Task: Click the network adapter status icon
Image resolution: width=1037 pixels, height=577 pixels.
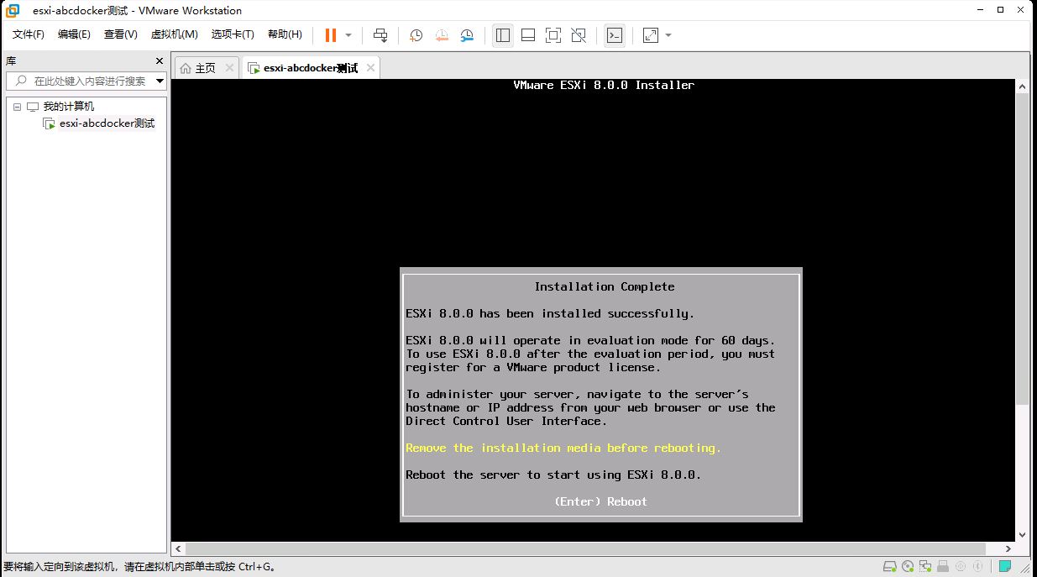Action: pyautogui.click(x=925, y=567)
